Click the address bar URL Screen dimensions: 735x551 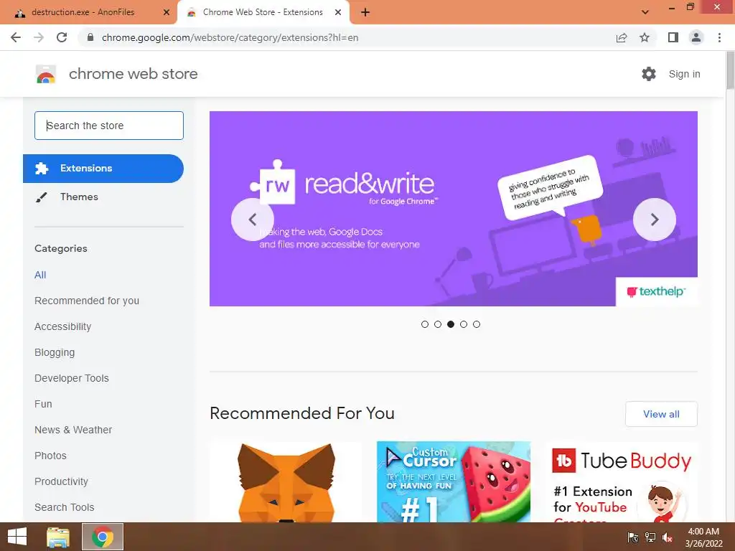click(230, 37)
